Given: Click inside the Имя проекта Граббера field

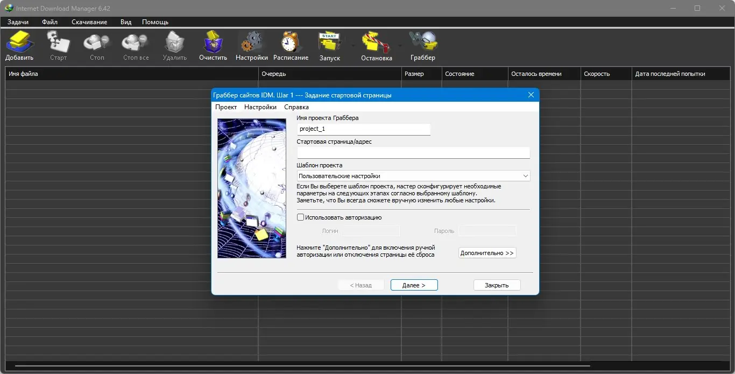Looking at the screenshot, I should coord(363,129).
